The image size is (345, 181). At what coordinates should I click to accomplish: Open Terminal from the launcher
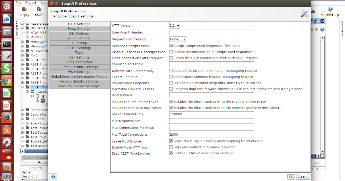(7, 44)
